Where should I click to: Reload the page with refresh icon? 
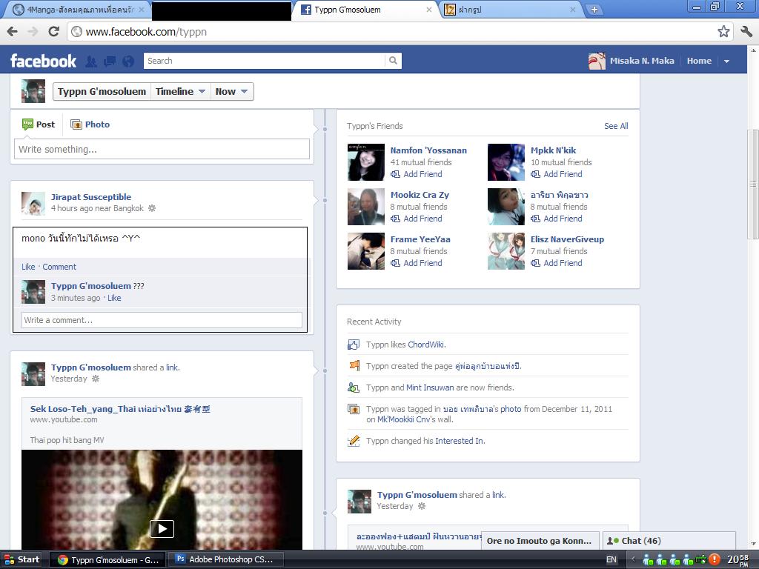[53, 32]
